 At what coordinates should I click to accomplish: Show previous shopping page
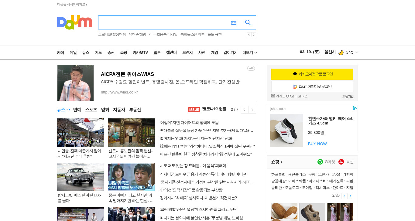pos(344,196)
